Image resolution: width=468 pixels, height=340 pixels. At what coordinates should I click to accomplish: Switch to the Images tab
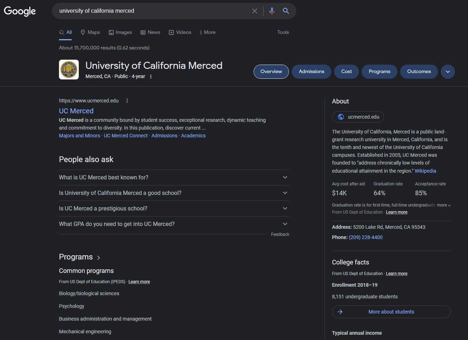click(120, 32)
